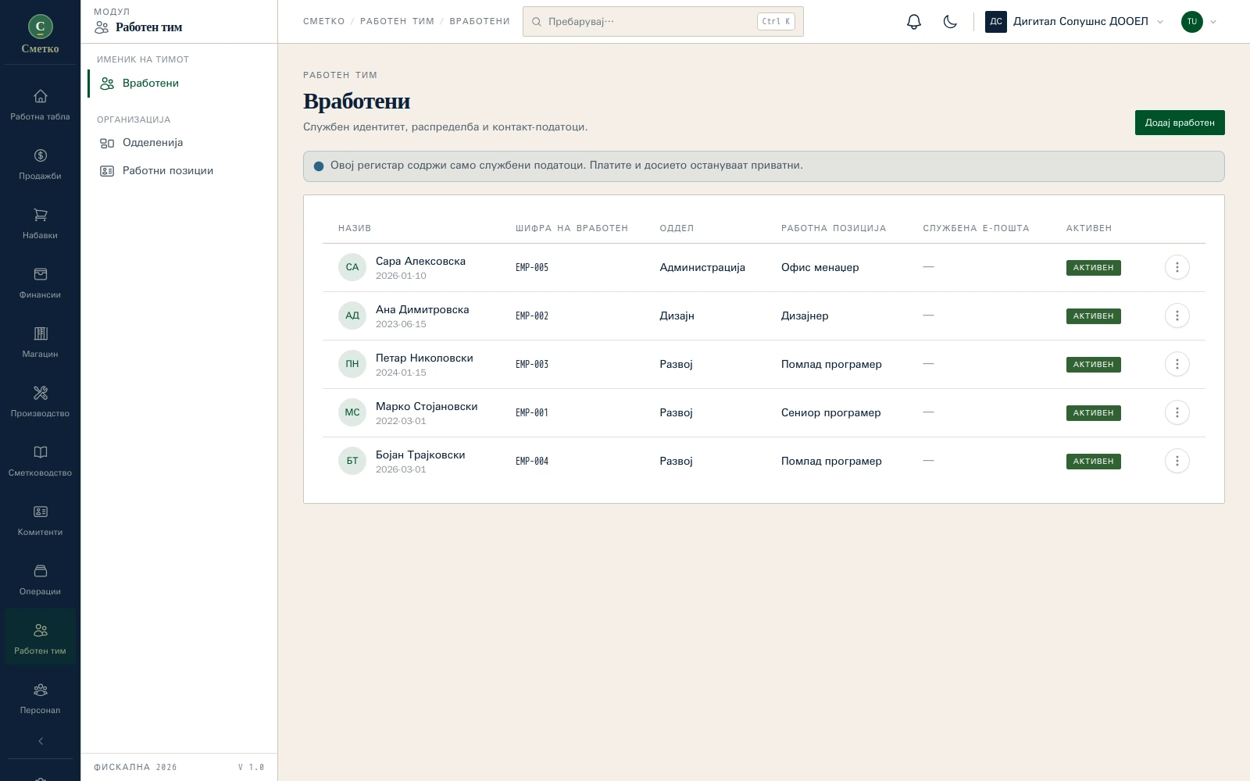Toggle dark mode moon icon
This screenshot has height=781, width=1250.
(950, 22)
